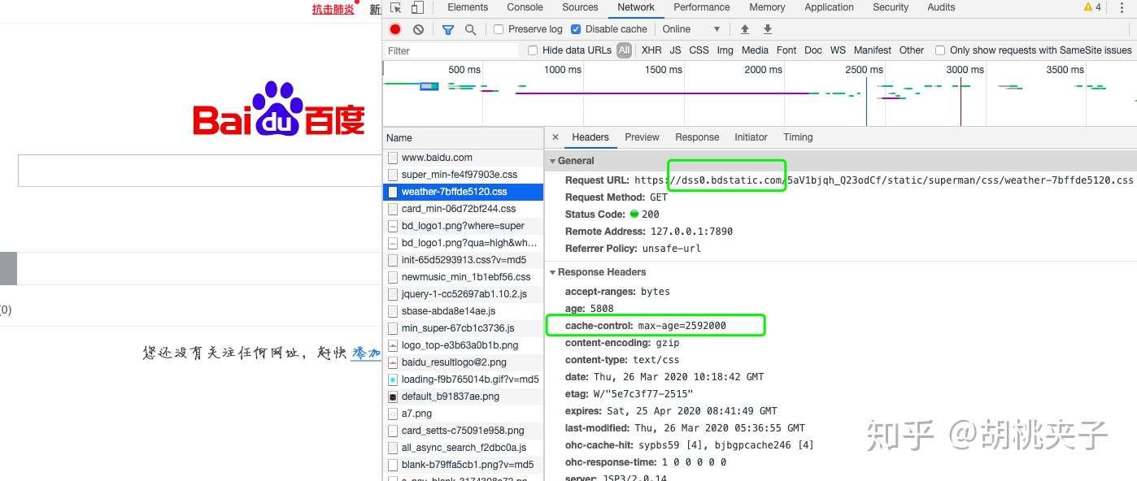Enable Only show SameSite issues checkbox

click(x=940, y=50)
